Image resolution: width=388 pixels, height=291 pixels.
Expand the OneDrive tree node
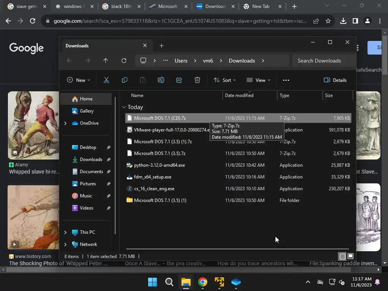(65, 123)
